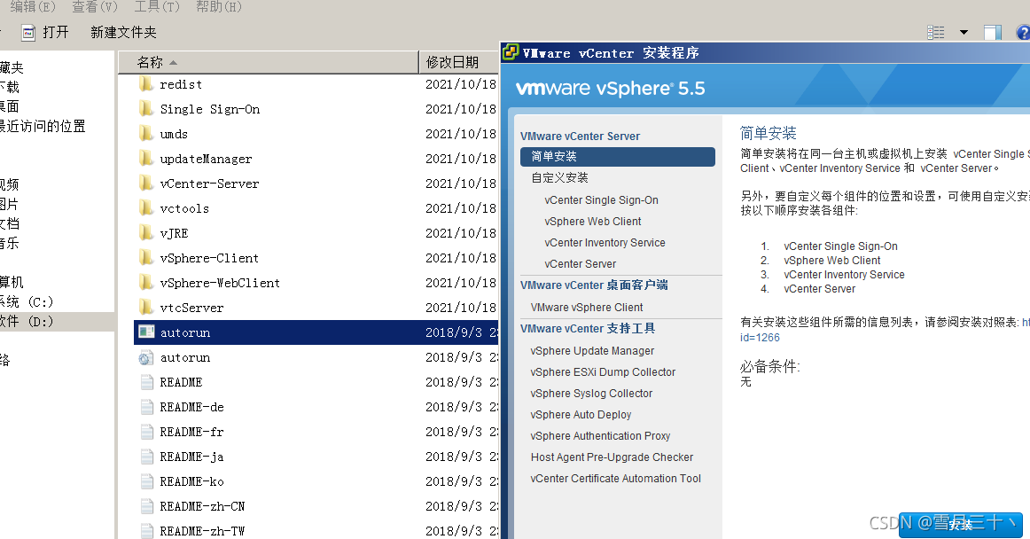The width and height of the screenshot is (1030, 539).
Task: Click the README-de file icon
Action: (146, 407)
